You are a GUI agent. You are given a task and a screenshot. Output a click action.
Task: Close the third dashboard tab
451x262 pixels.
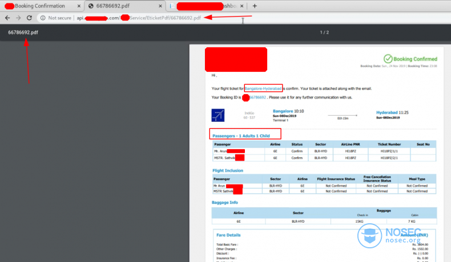241,6
